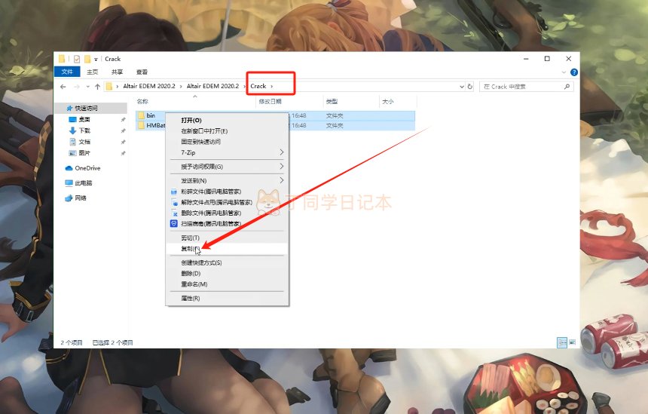Choose 重命名(M) in the context menu

point(227,284)
